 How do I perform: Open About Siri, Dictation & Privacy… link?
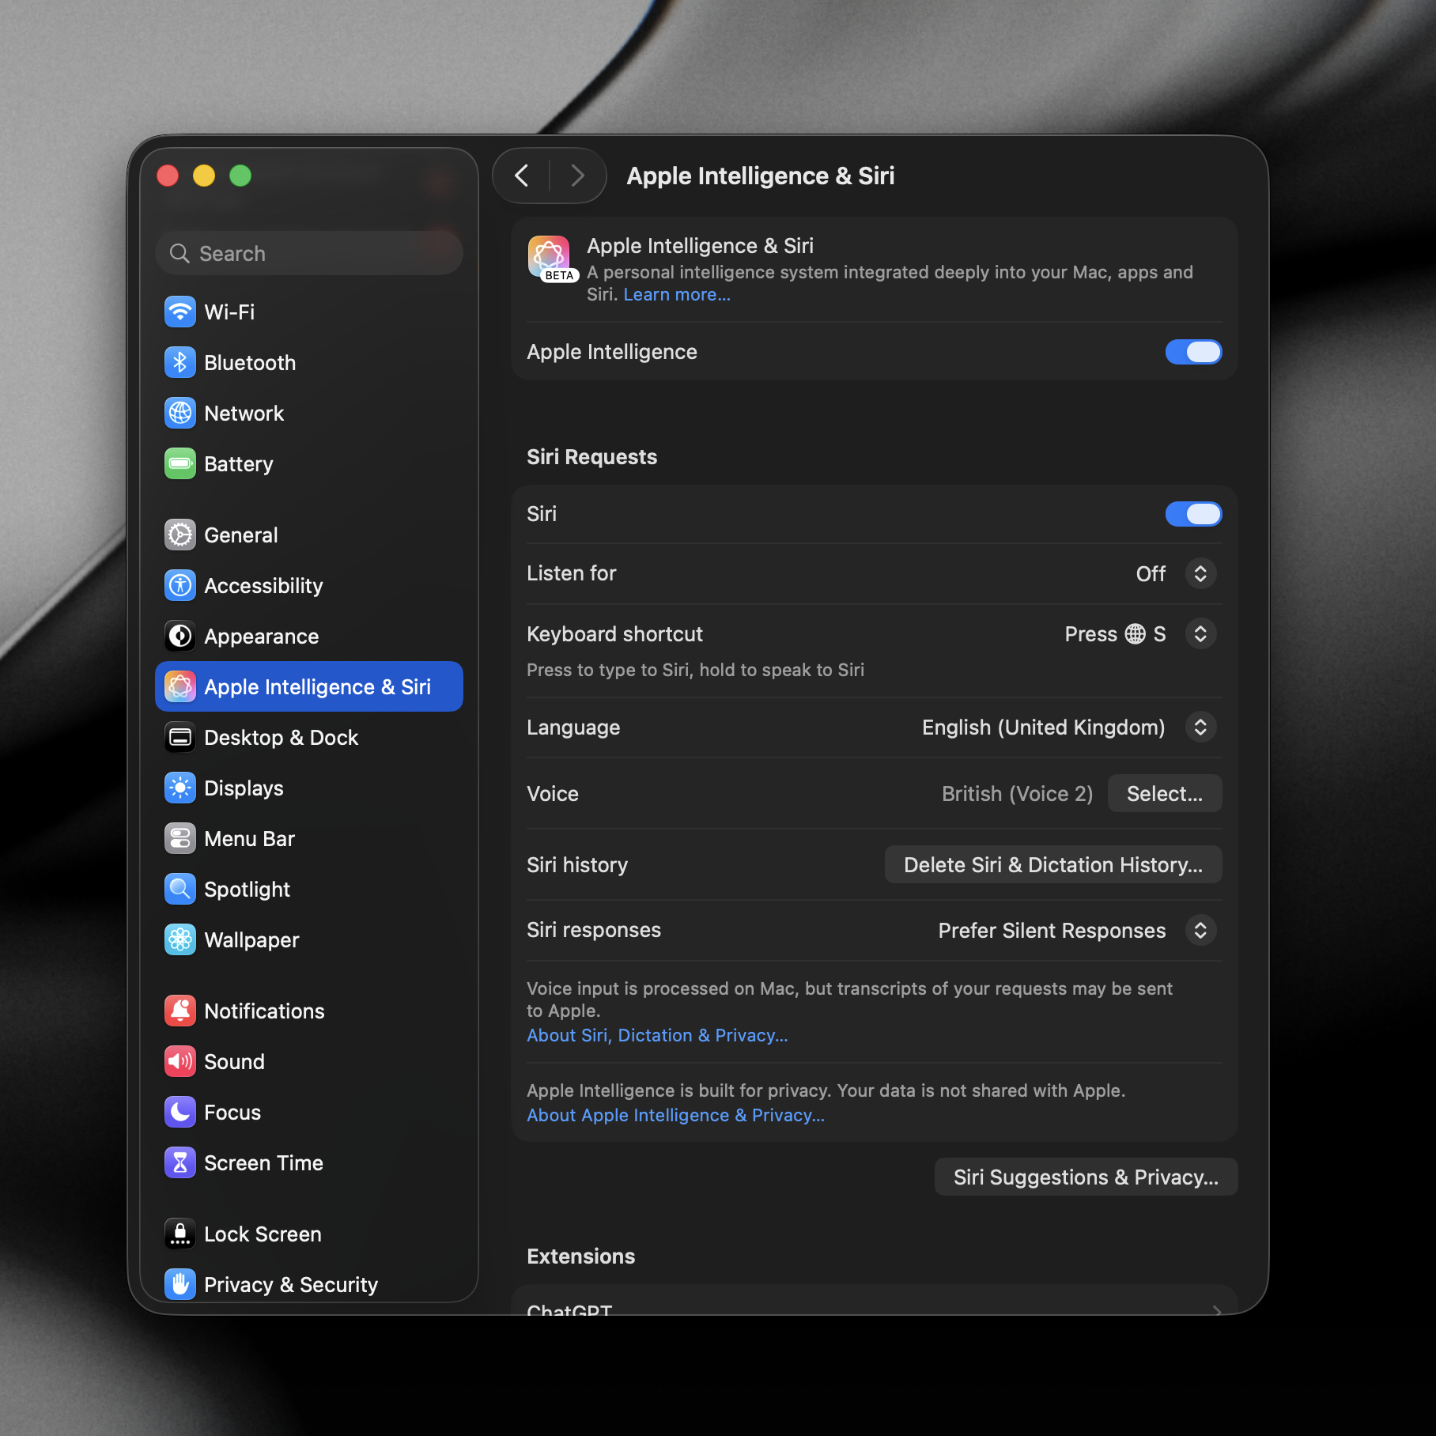pyautogui.click(x=657, y=1035)
